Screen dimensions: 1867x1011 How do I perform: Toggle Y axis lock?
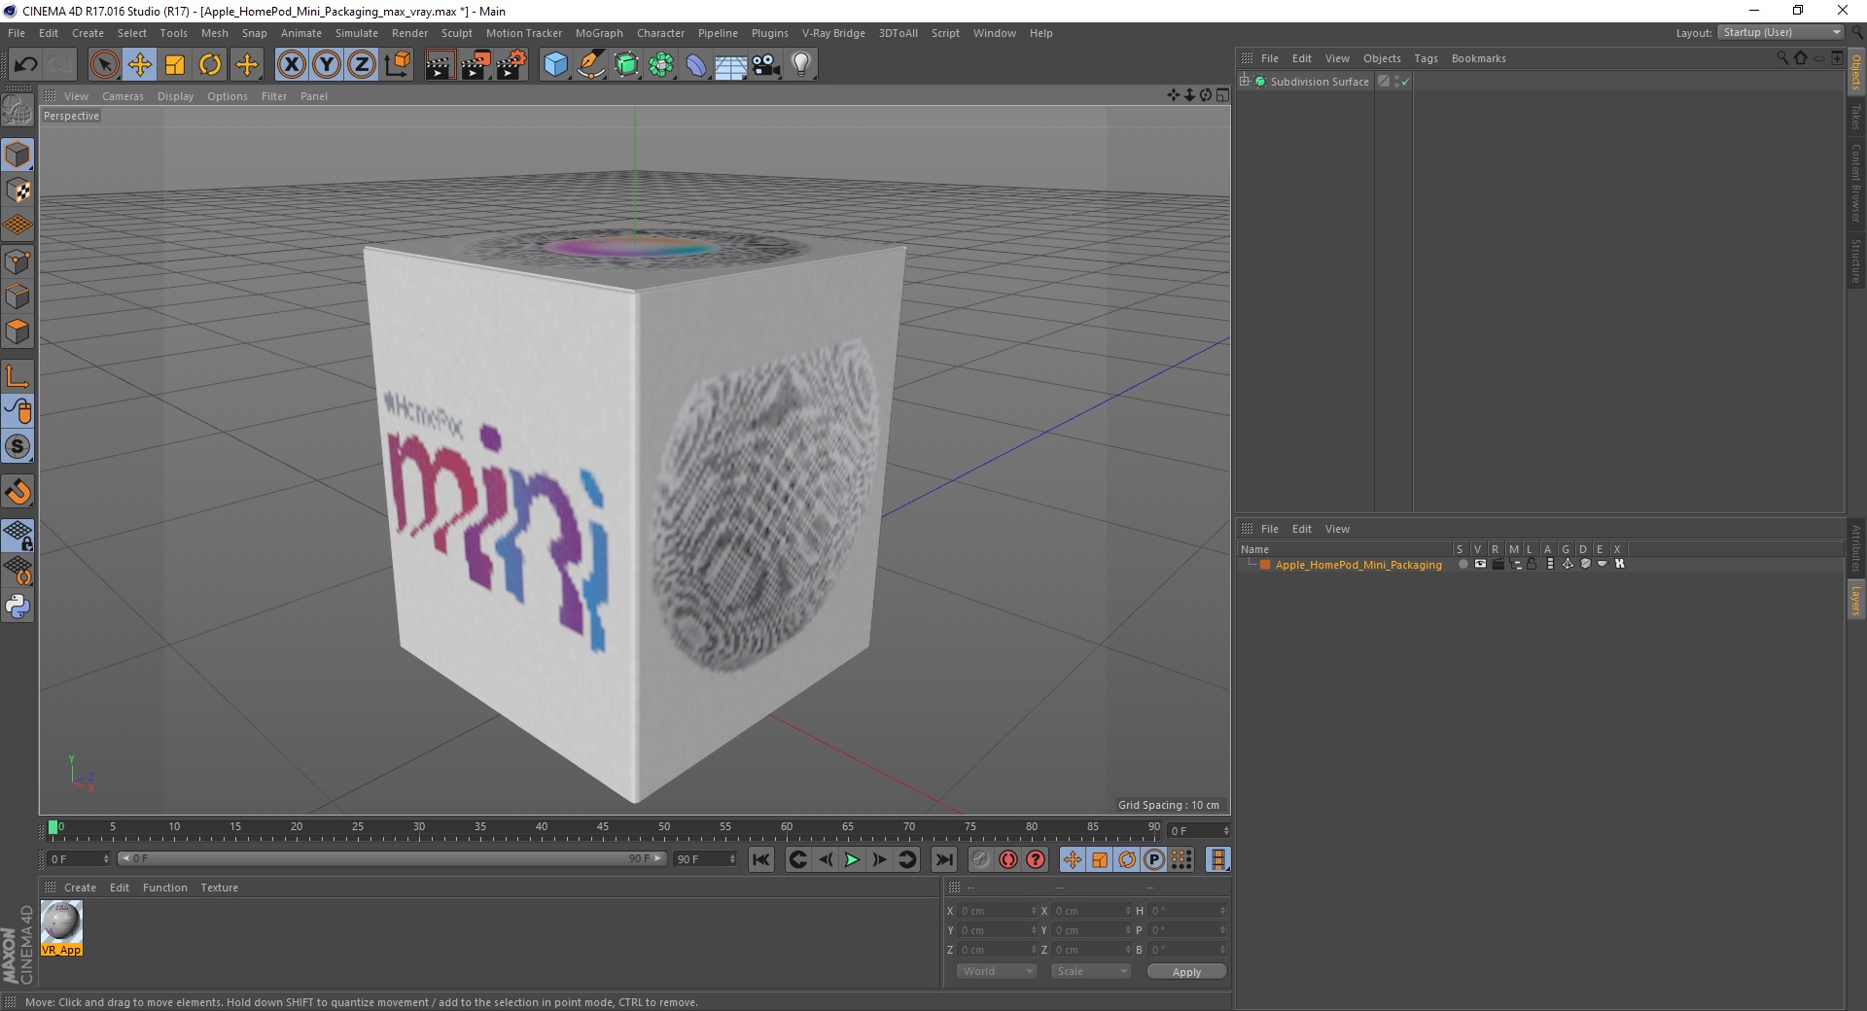click(x=327, y=65)
